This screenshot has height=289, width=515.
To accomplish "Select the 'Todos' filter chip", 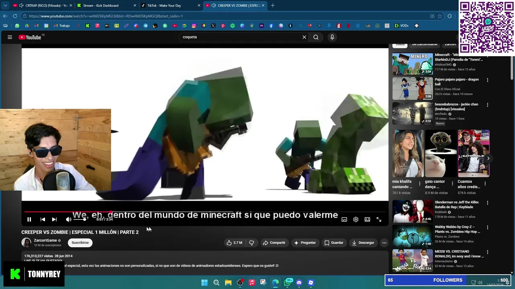I will tap(400, 44).
